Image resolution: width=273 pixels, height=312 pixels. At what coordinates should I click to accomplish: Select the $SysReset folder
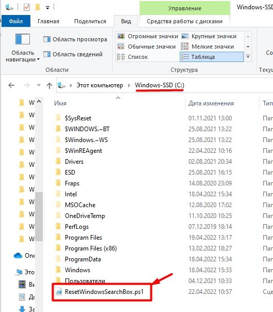pyautogui.click(x=78, y=118)
